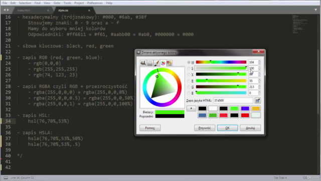Click the G value field showing 213
Image resolution: width=321 pixels, height=181 pixels.
point(253,87)
